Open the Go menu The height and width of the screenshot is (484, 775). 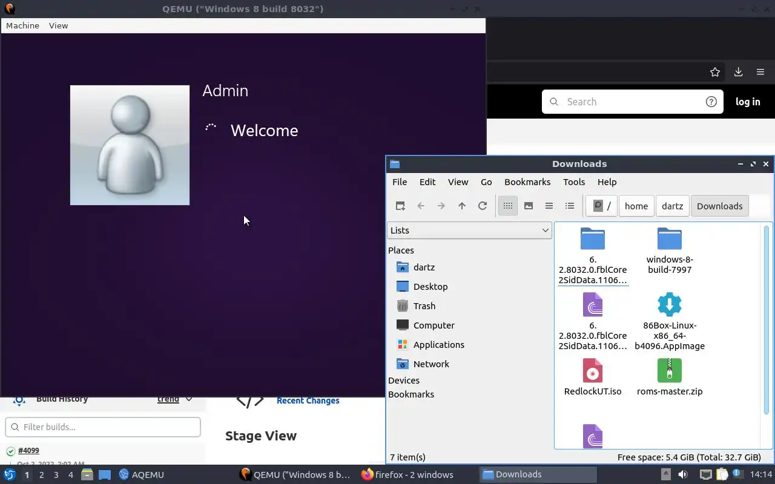click(486, 181)
